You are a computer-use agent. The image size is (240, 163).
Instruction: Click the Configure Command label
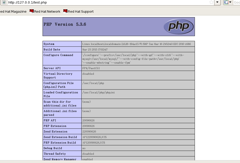tap(58, 55)
